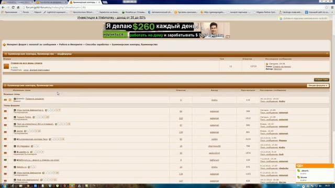Switch to the second browser tab

click(51, 2)
